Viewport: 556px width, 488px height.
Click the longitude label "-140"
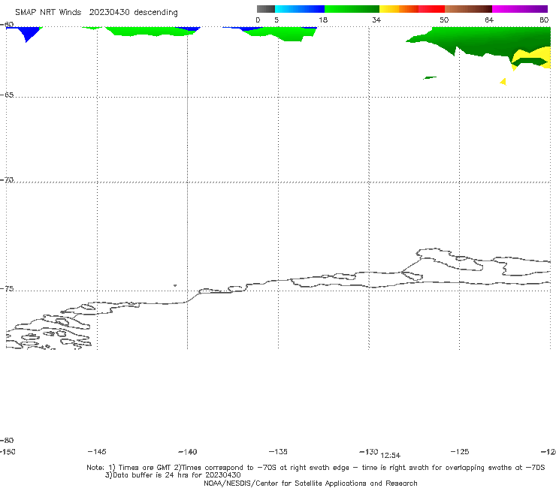pyautogui.click(x=188, y=452)
